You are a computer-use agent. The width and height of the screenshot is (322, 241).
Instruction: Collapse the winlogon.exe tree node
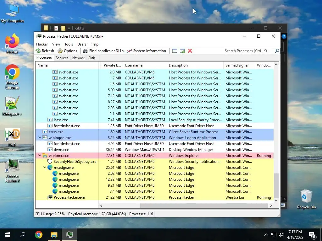coord(40,137)
